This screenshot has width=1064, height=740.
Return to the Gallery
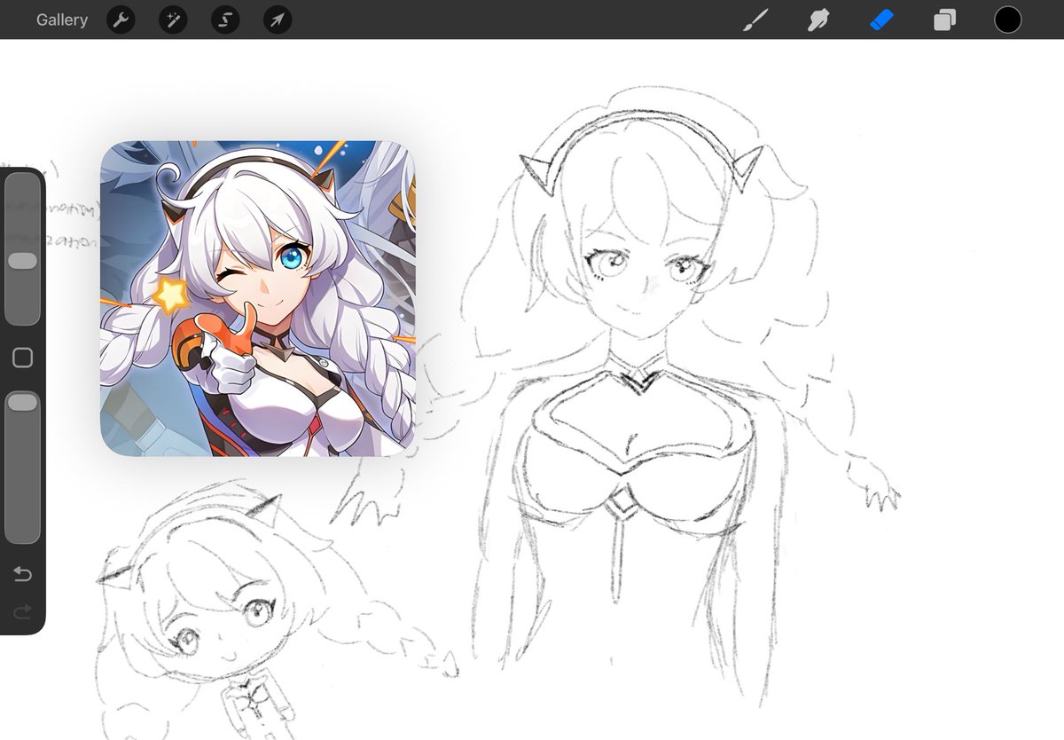click(x=62, y=20)
